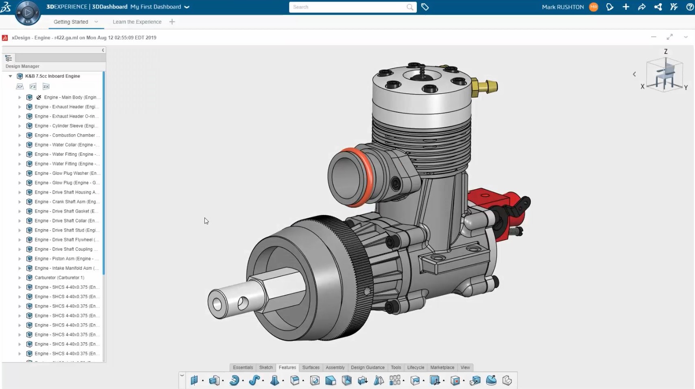Open the Assembly tab
This screenshot has width=695, height=389.
335,368
